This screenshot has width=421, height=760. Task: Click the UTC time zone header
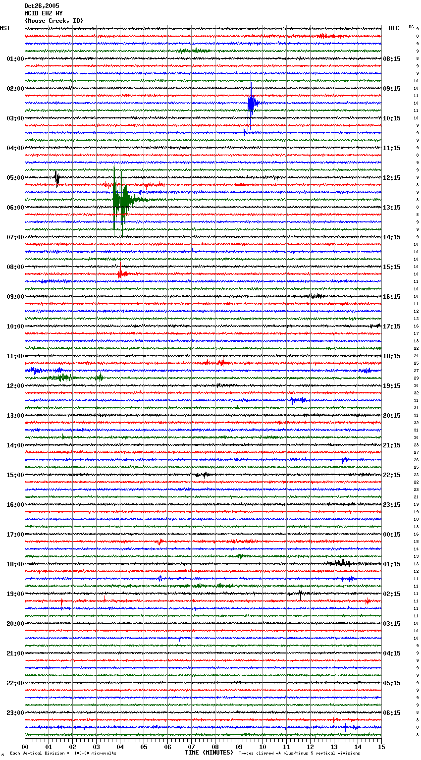click(394, 28)
